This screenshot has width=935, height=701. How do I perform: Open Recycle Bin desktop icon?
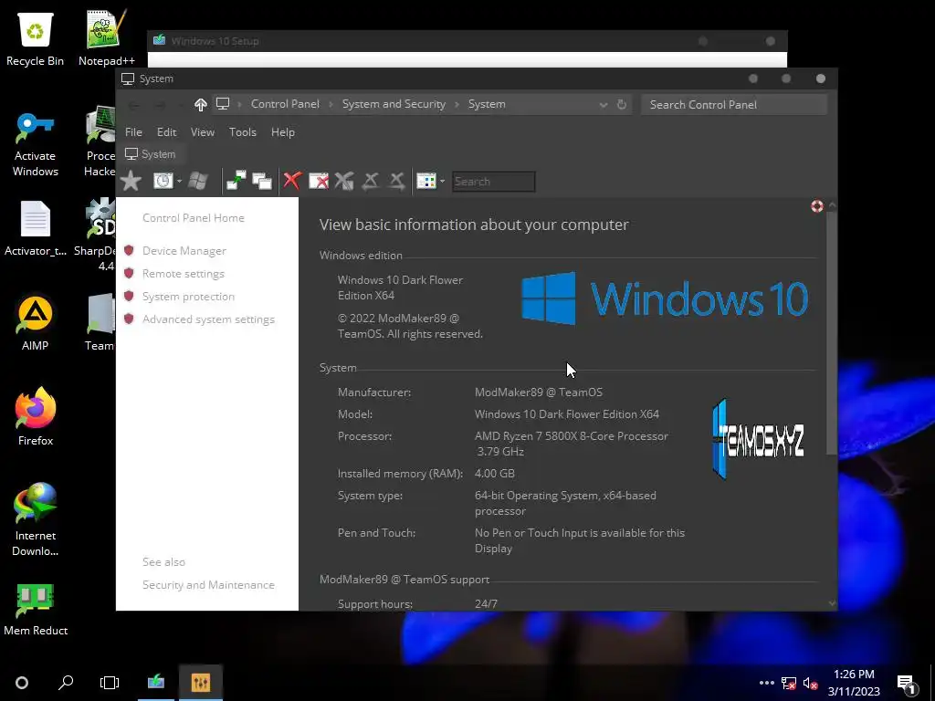36,38
